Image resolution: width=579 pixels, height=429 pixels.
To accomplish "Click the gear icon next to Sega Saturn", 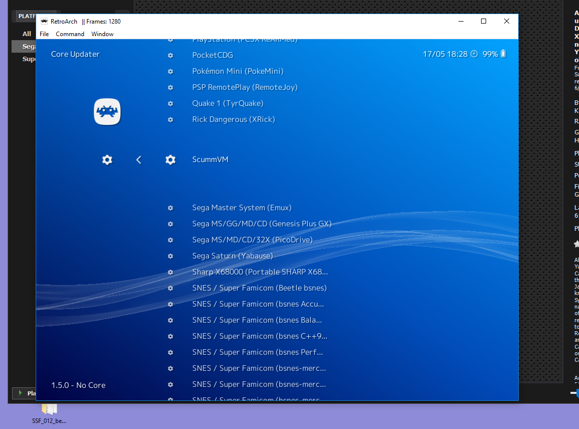I will coord(170,256).
